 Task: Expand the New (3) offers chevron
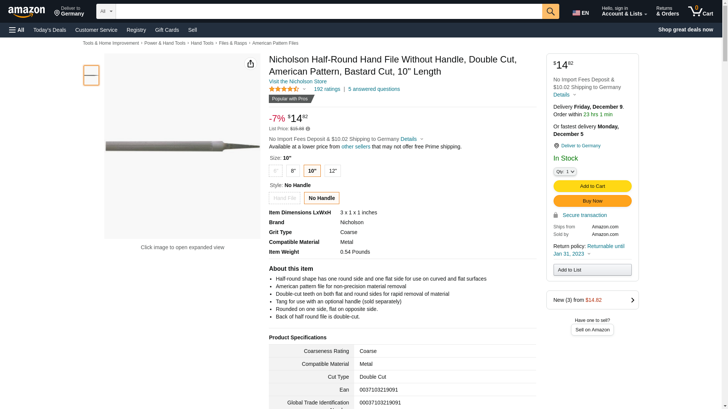[632, 300]
